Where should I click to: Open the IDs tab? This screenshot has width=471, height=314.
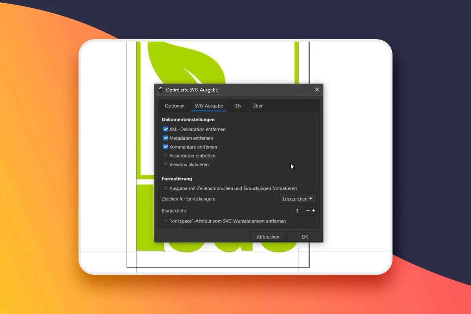[237, 106]
